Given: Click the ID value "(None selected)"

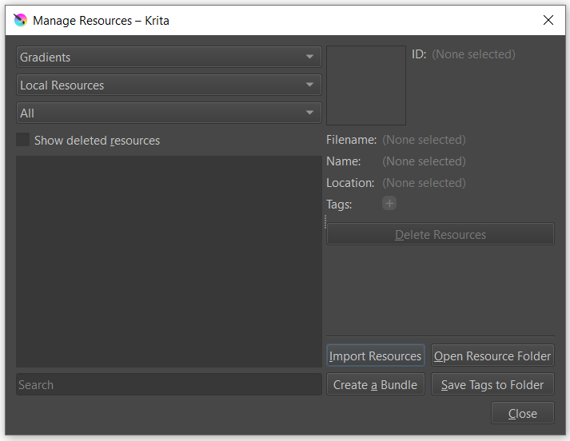Looking at the screenshot, I should point(473,54).
